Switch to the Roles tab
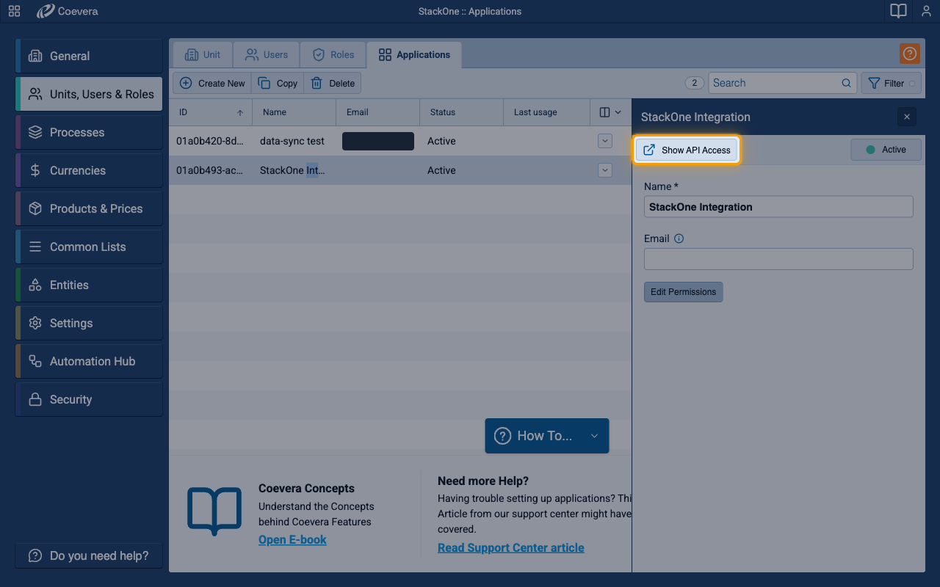 coord(333,55)
